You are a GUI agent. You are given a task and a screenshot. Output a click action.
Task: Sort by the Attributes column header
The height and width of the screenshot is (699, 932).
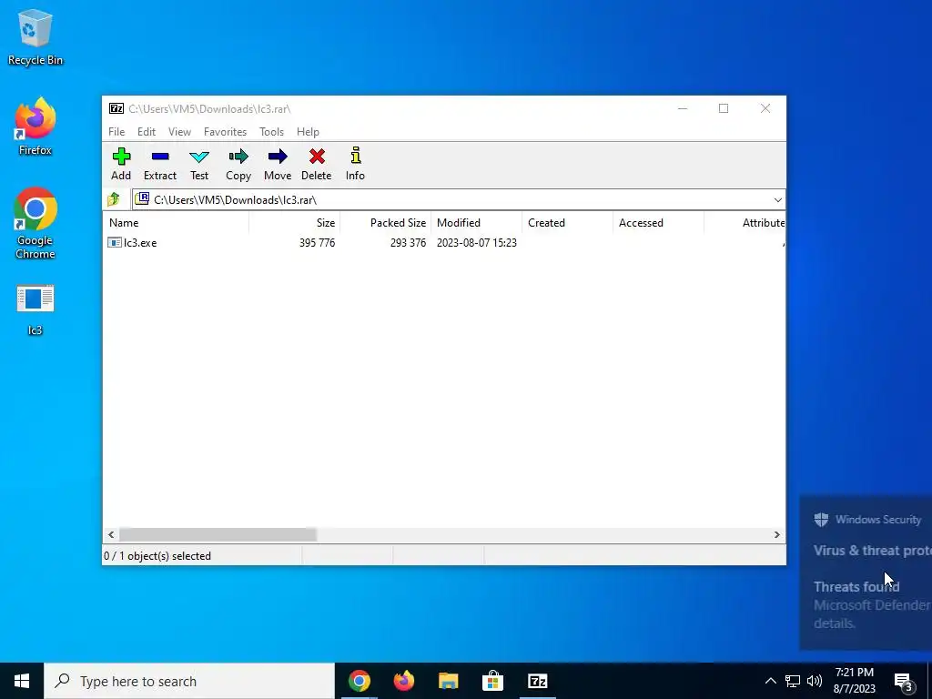click(x=745, y=223)
